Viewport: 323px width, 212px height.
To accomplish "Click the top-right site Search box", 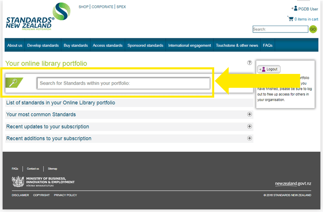I will [280, 29].
